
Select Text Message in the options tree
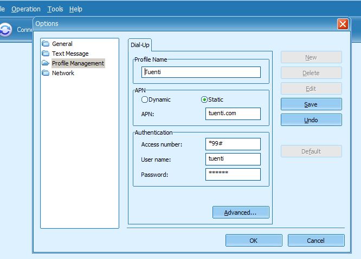point(70,54)
